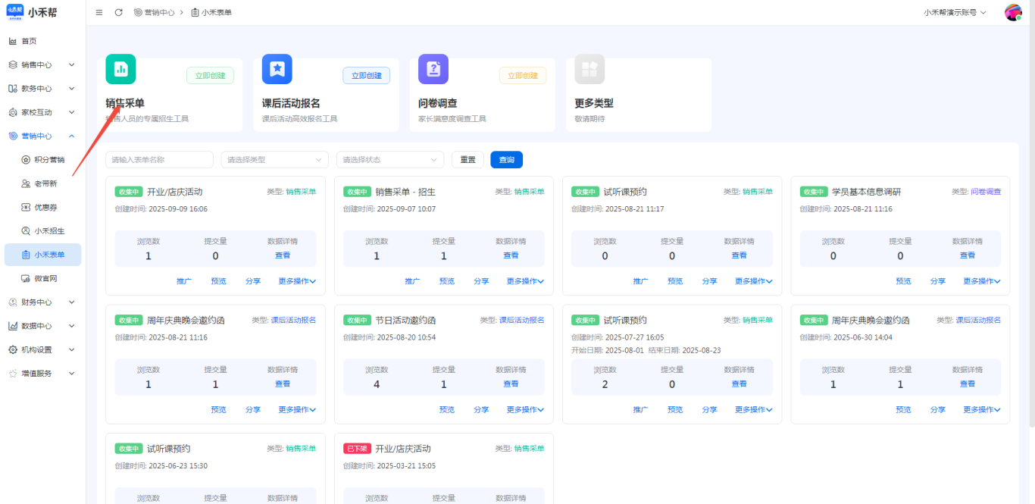Image resolution: width=1035 pixels, height=504 pixels.
Task: Click 立即创建 for 问卷调查
Action: coord(522,76)
